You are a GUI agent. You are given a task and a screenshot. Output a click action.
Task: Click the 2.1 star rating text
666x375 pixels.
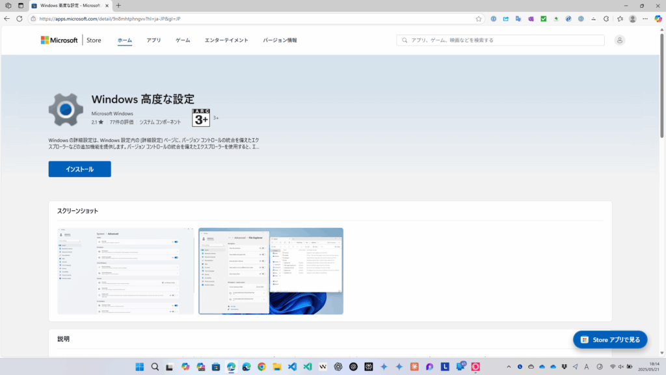coord(98,122)
